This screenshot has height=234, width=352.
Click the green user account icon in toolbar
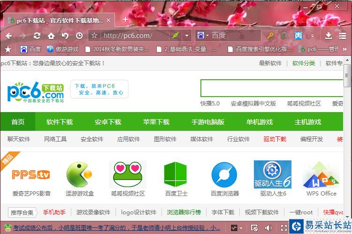point(284,36)
